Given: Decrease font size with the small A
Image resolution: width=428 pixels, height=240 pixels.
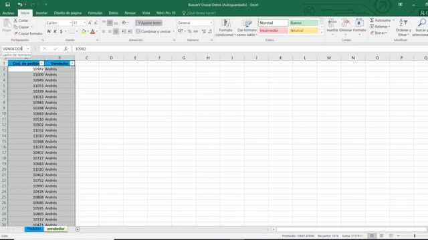Looking at the screenshot, I should 96,23.
